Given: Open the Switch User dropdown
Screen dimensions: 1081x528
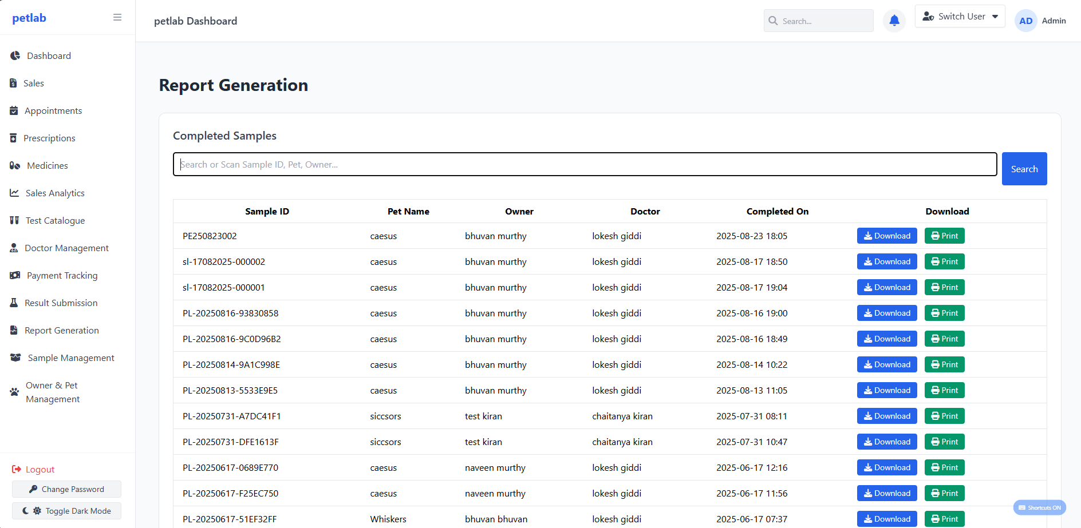Looking at the screenshot, I should [960, 16].
